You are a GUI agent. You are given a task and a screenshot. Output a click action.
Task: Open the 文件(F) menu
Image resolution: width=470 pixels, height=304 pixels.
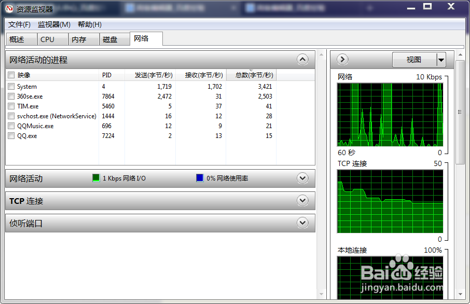(20, 24)
